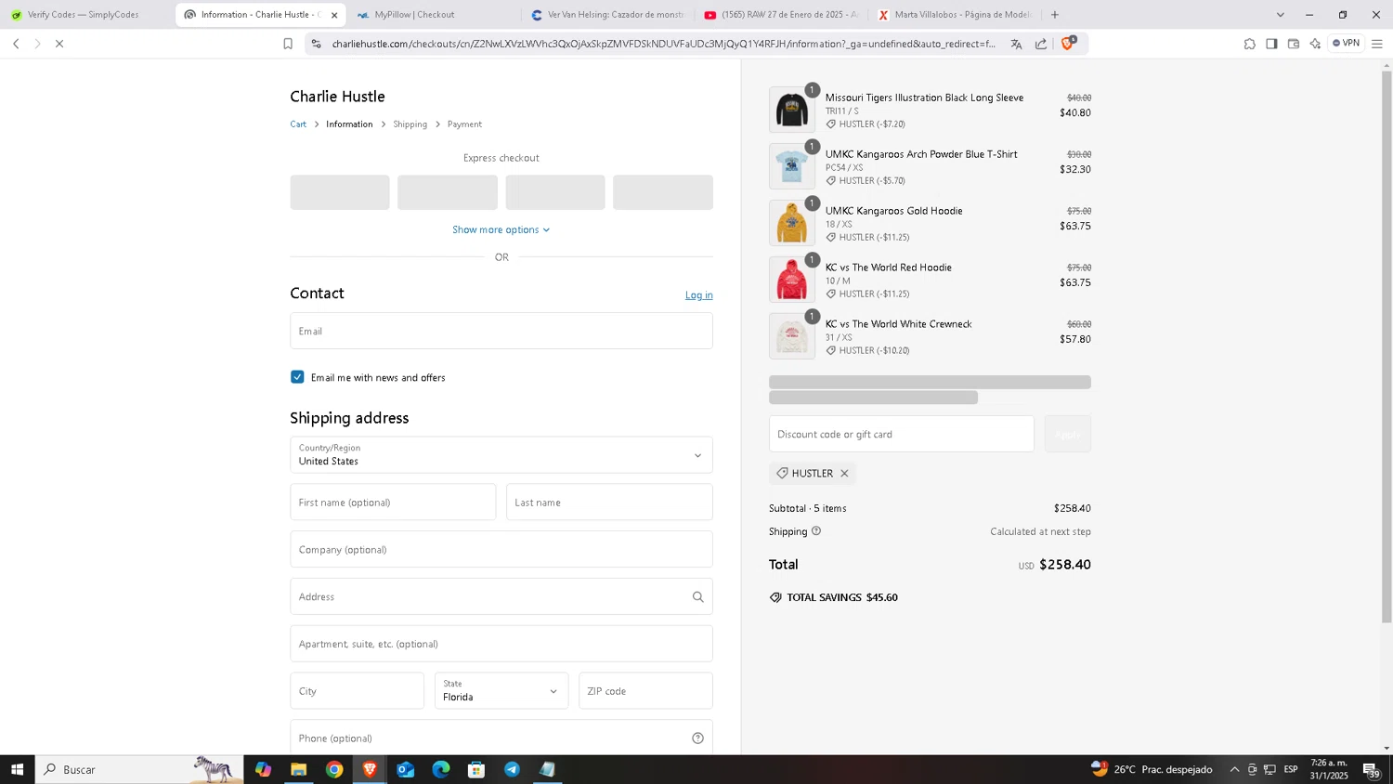Viewport: 1393px width, 784px height.
Task: Open File Explorer from taskbar
Action: [x=299, y=769]
